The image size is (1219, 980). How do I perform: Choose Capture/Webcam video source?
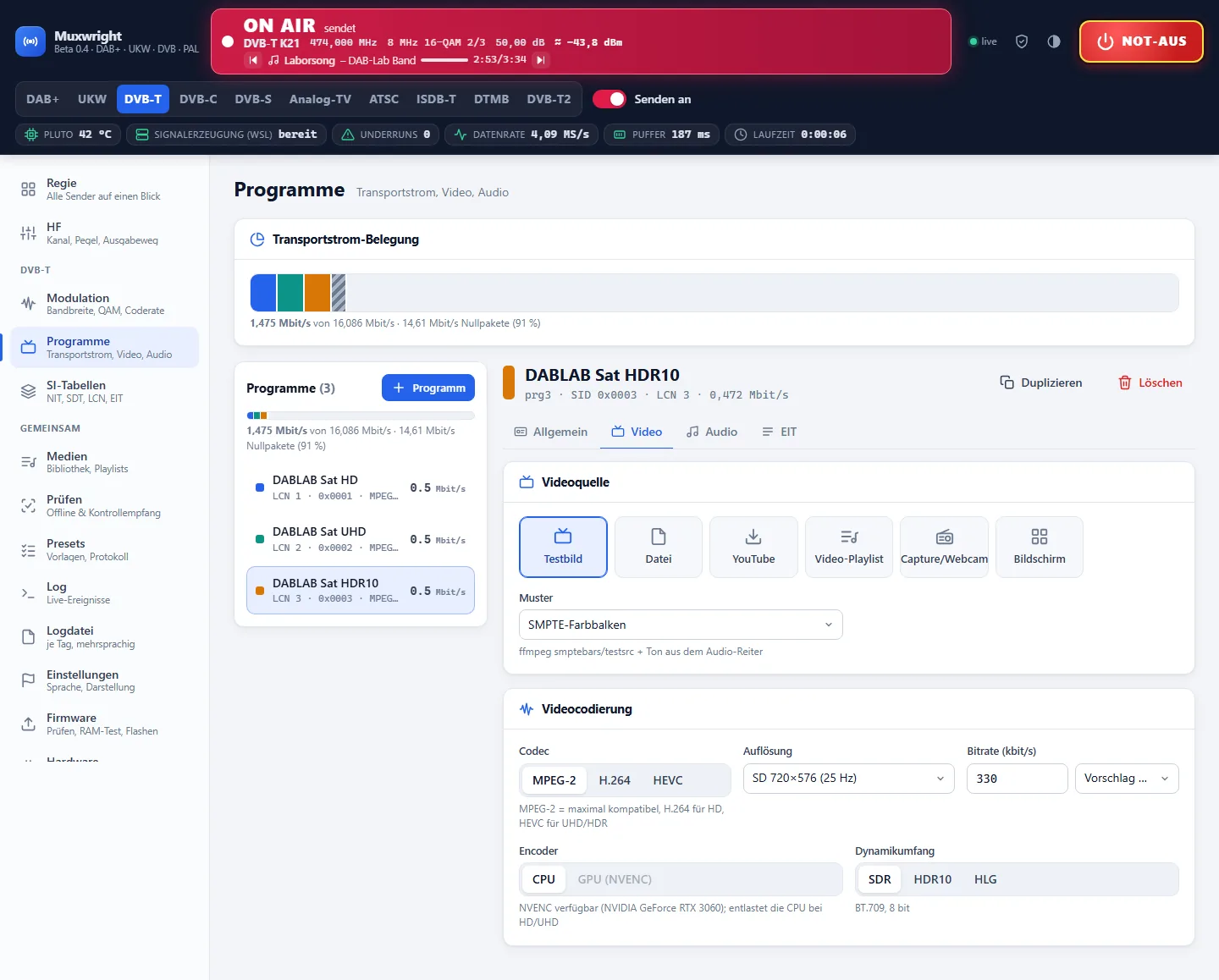[945, 547]
